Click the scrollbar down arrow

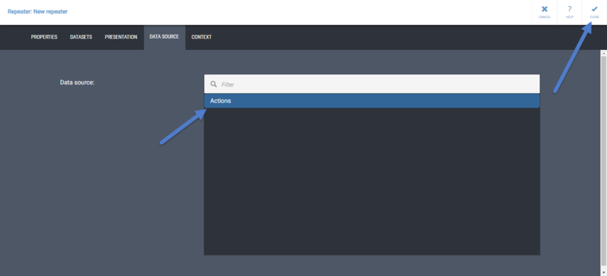603,272
